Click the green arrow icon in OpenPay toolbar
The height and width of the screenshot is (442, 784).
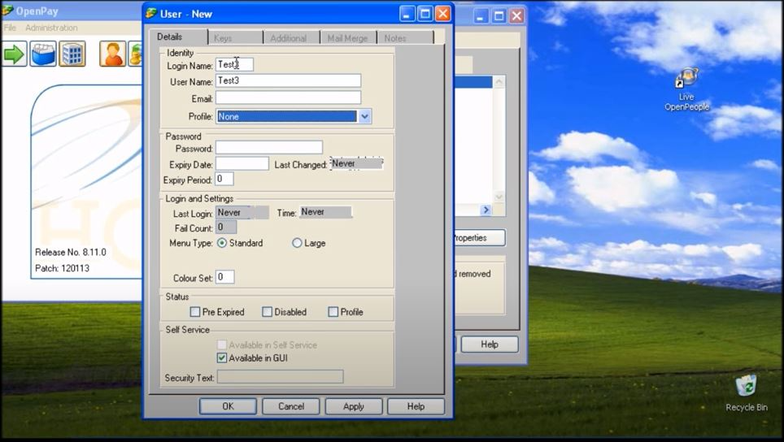pos(14,54)
